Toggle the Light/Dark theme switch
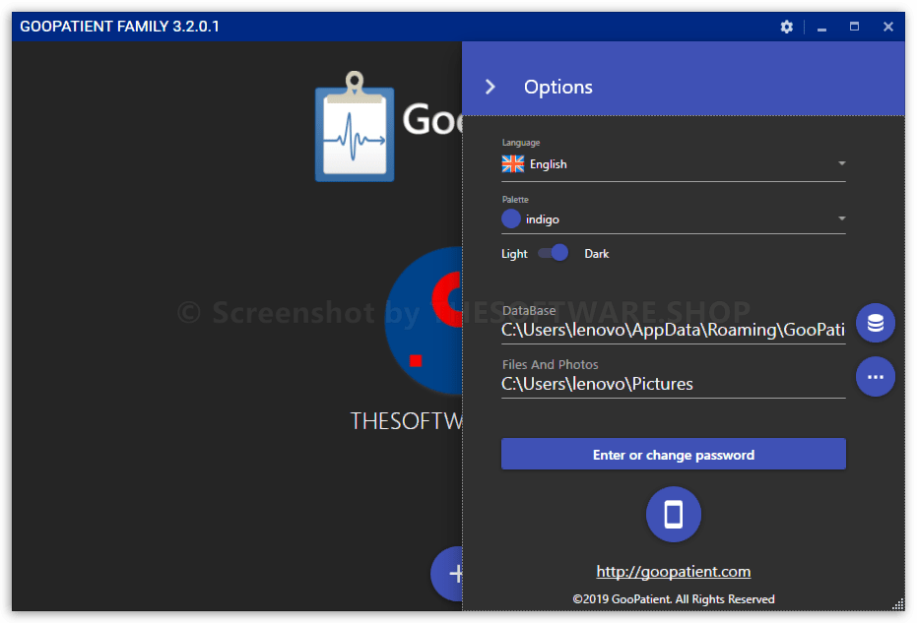 554,253
